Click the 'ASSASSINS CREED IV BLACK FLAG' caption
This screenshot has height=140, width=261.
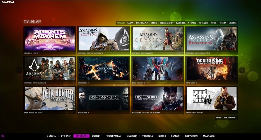[x=91, y=53]
